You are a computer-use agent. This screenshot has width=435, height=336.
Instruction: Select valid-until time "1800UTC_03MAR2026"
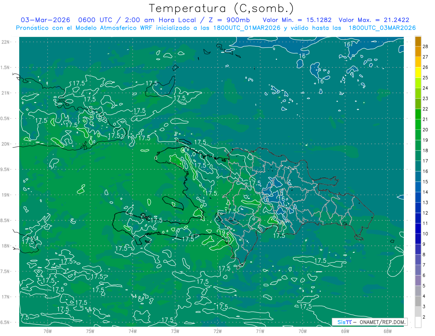click(382, 28)
